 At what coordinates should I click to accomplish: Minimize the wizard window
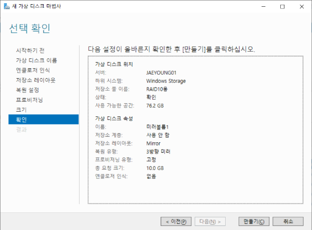click(x=264, y=7)
